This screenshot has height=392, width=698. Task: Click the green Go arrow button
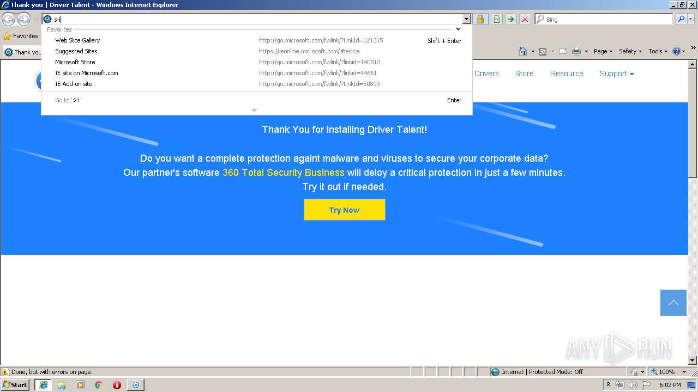(511, 20)
